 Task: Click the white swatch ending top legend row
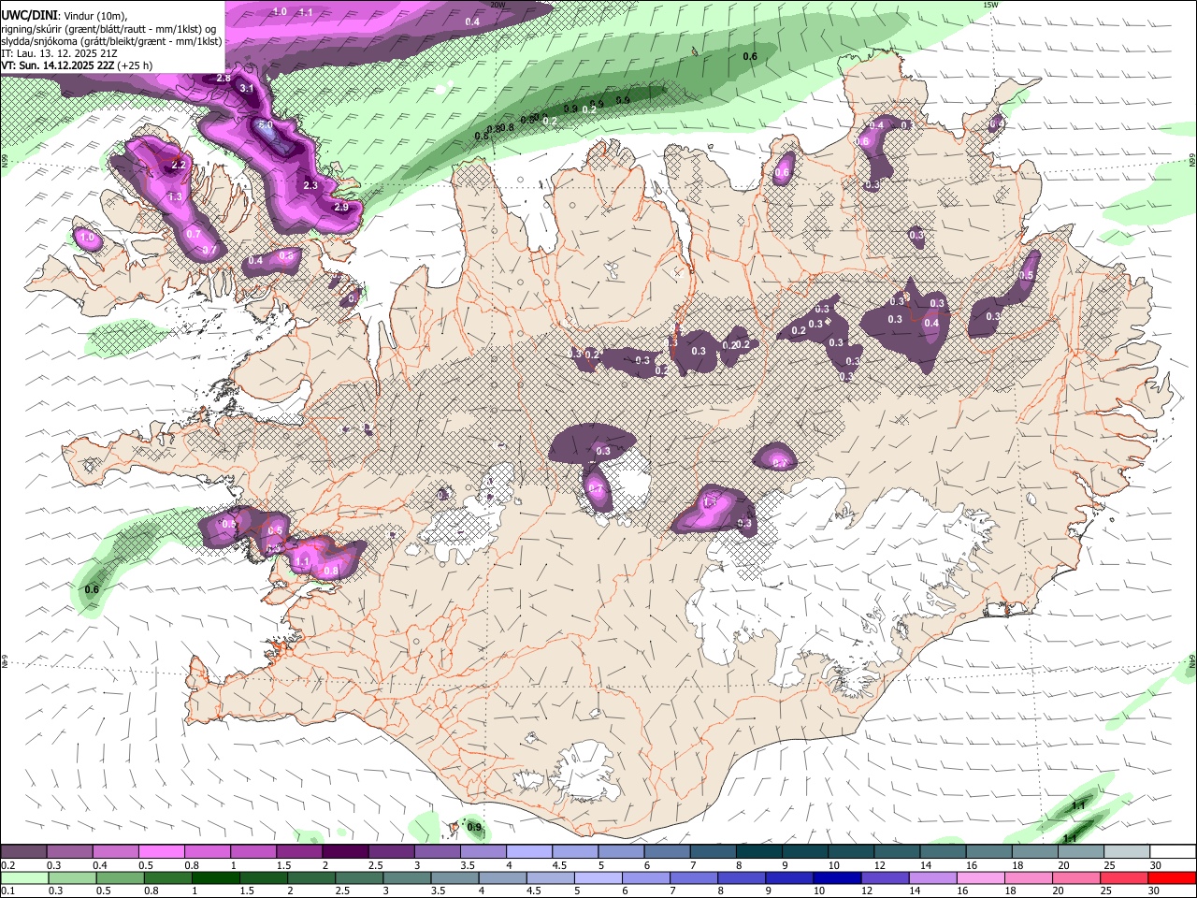point(1173,852)
